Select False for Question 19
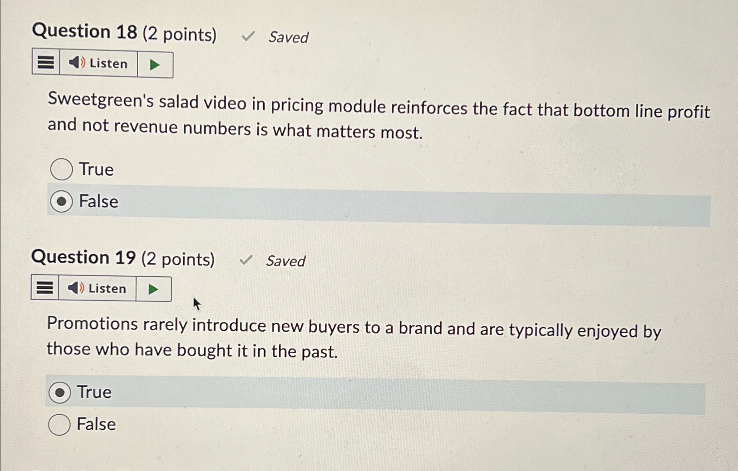The height and width of the screenshot is (471, 738). pos(60,424)
